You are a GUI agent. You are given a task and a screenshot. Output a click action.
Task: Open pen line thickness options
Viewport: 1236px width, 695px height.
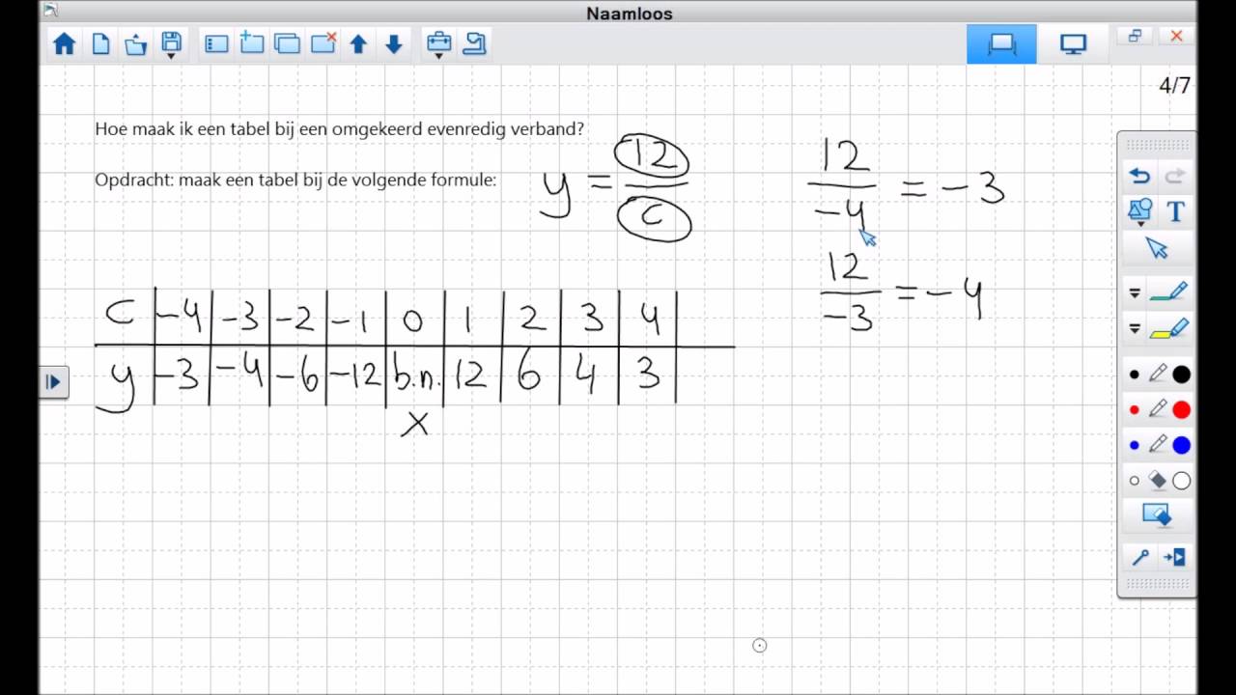point(1135,292)
